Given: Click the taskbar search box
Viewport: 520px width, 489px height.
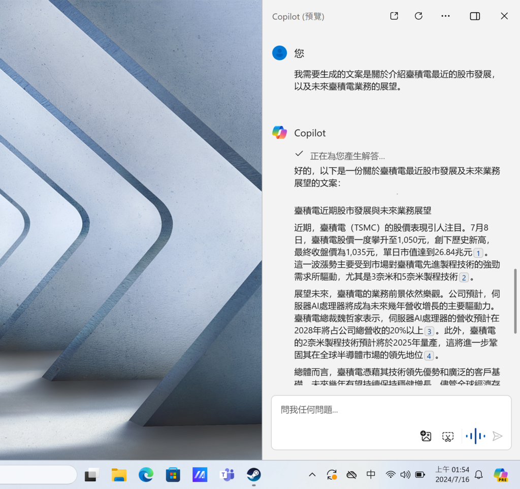Looking at the screenshot, I should (x=38, y=475).
